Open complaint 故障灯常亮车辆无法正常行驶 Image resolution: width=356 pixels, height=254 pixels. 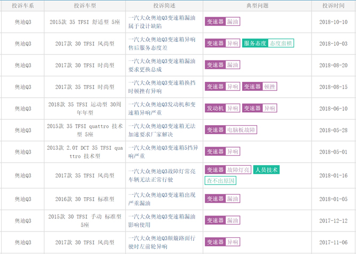pyautogui.click(x=161, y=175)
